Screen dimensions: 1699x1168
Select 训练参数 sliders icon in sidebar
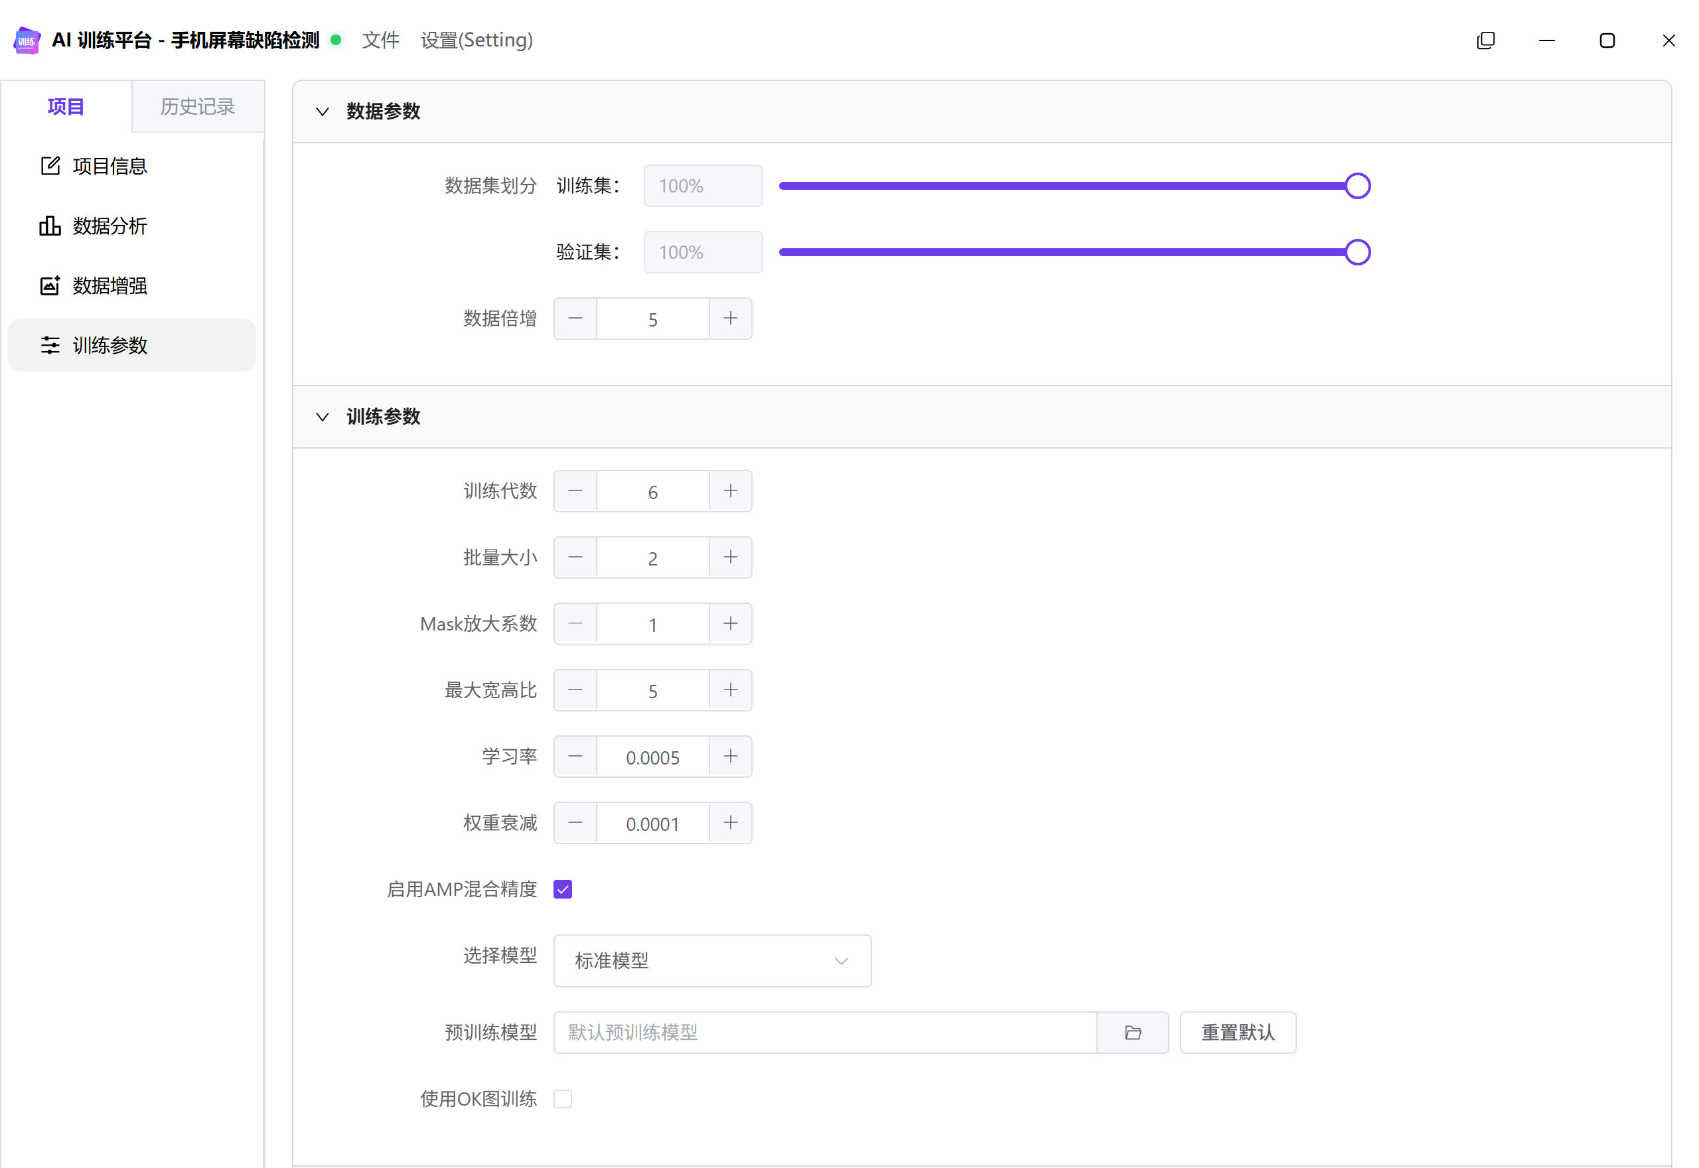tap(50, 344)
